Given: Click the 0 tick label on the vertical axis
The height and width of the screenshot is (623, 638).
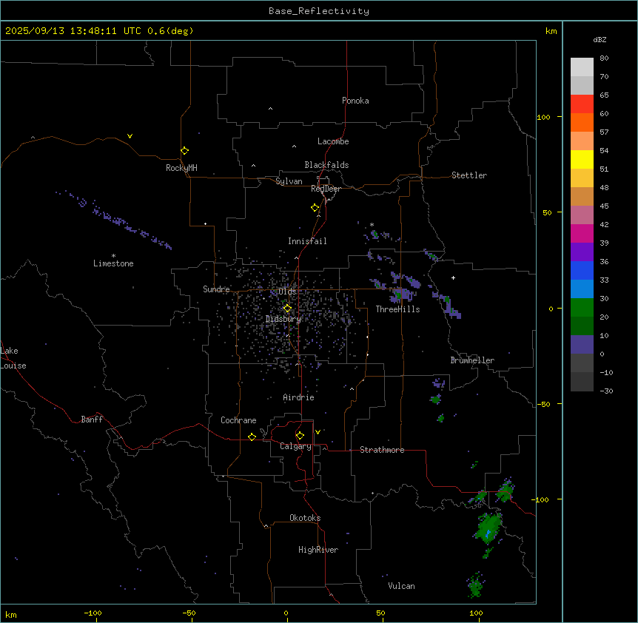Looking at the screenshot, I should (551, 309).
